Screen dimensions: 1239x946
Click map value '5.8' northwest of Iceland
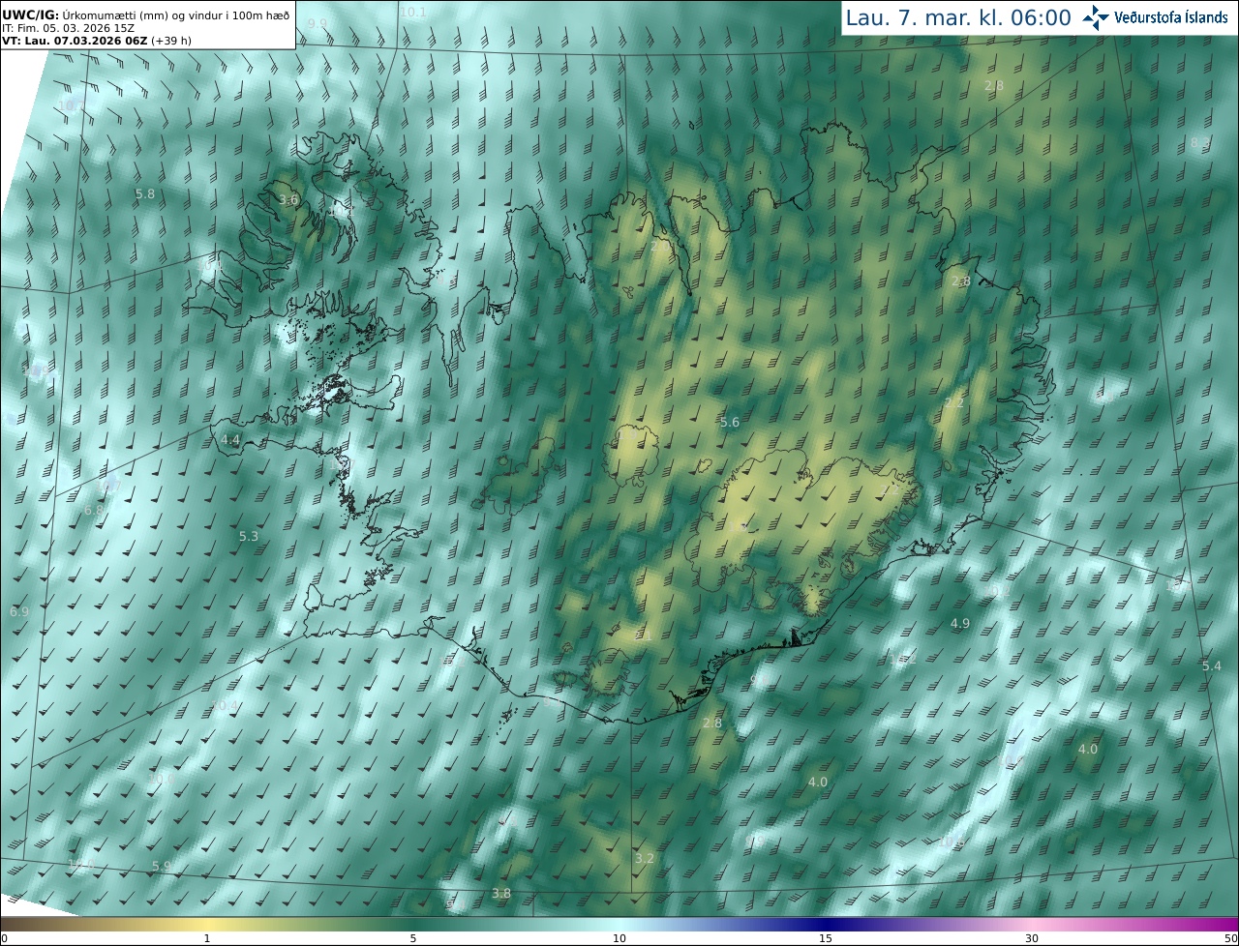click(x=145, y=194)
